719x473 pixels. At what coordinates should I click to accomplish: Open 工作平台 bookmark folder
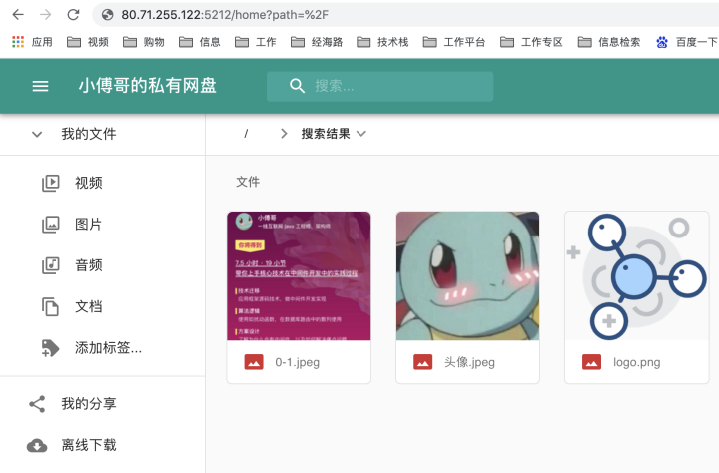click(454, 42)
